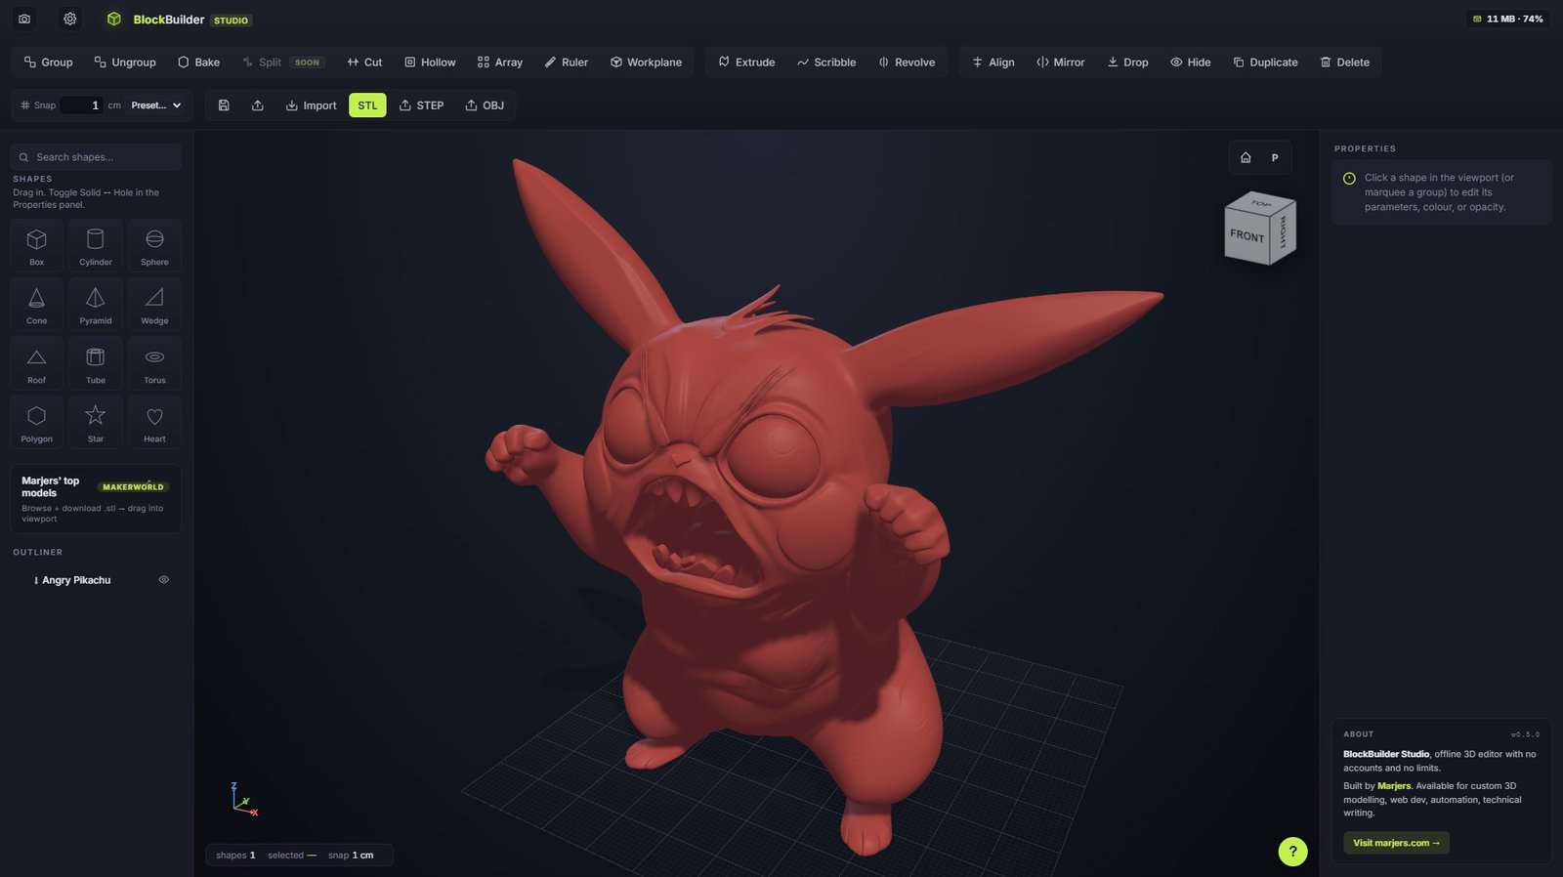1563x877 pixels.
Task: Open the help question mark button
Action: (1292, 851)
